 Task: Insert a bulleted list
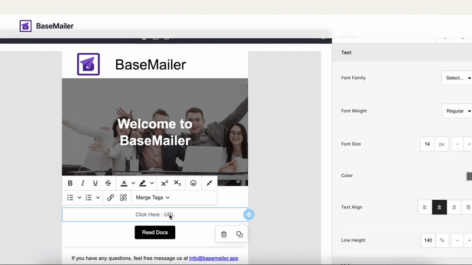pos(70,197)
